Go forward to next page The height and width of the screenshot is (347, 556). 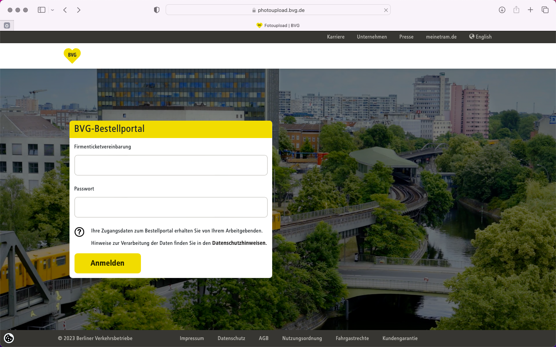coord(79,10)
